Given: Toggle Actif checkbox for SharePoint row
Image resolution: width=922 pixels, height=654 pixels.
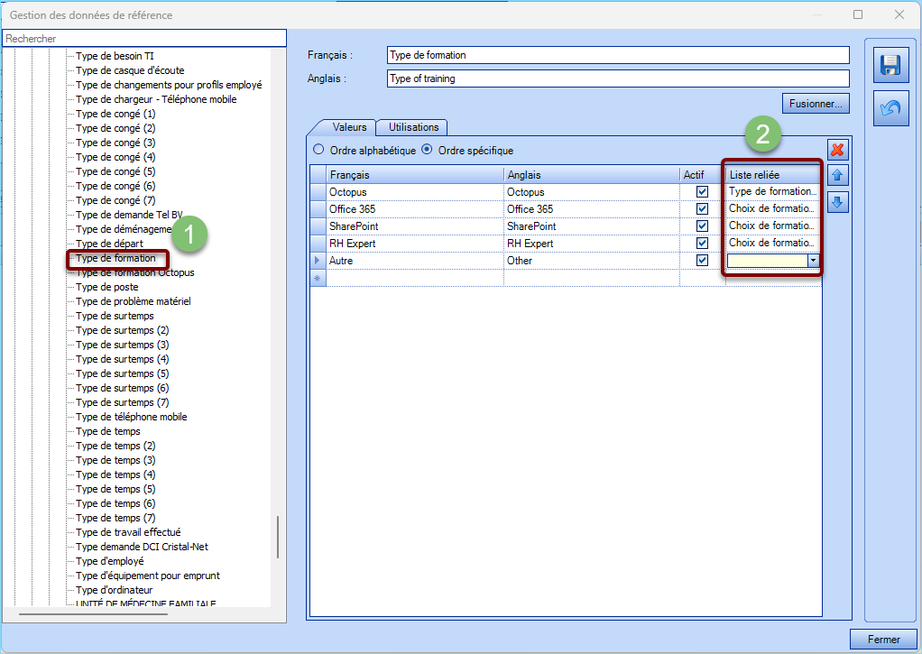Looking at the screenshot, I should click(702, 226).
